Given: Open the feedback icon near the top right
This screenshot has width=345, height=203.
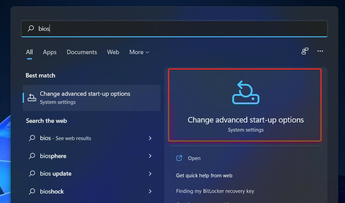Looking at the screenshot, I should [305, 51].
